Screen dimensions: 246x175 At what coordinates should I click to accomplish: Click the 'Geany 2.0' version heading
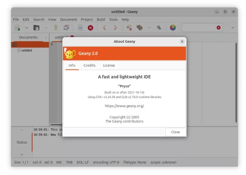click(x=88, y=54)
